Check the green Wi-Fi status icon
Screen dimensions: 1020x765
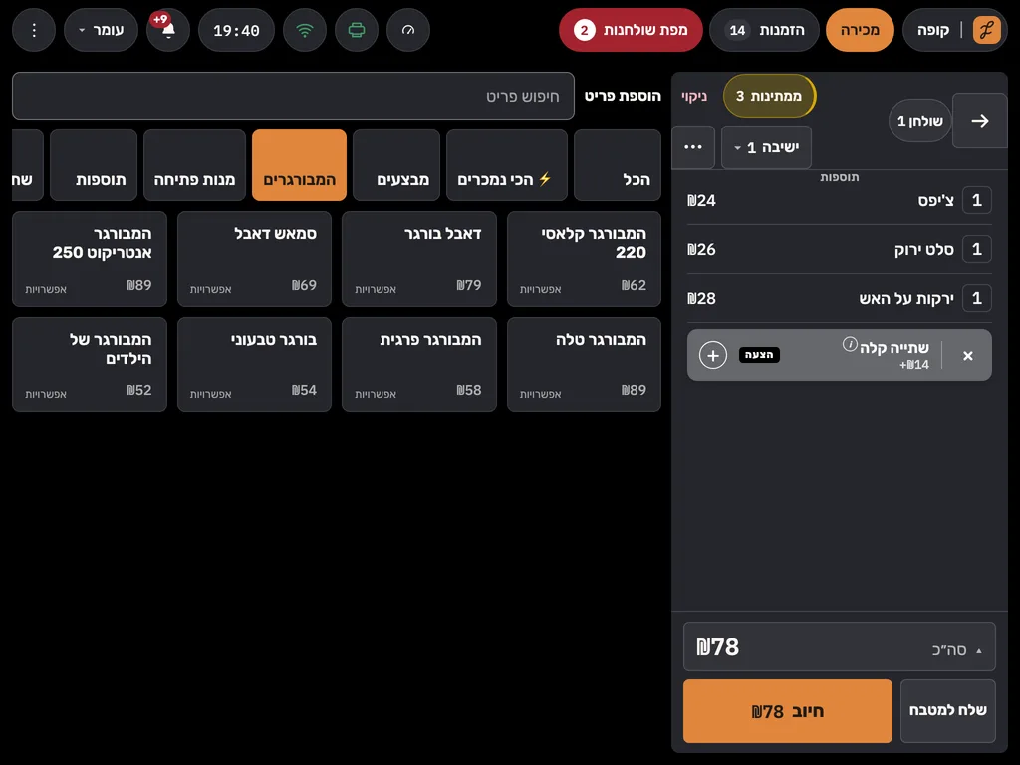coord(305,30)
